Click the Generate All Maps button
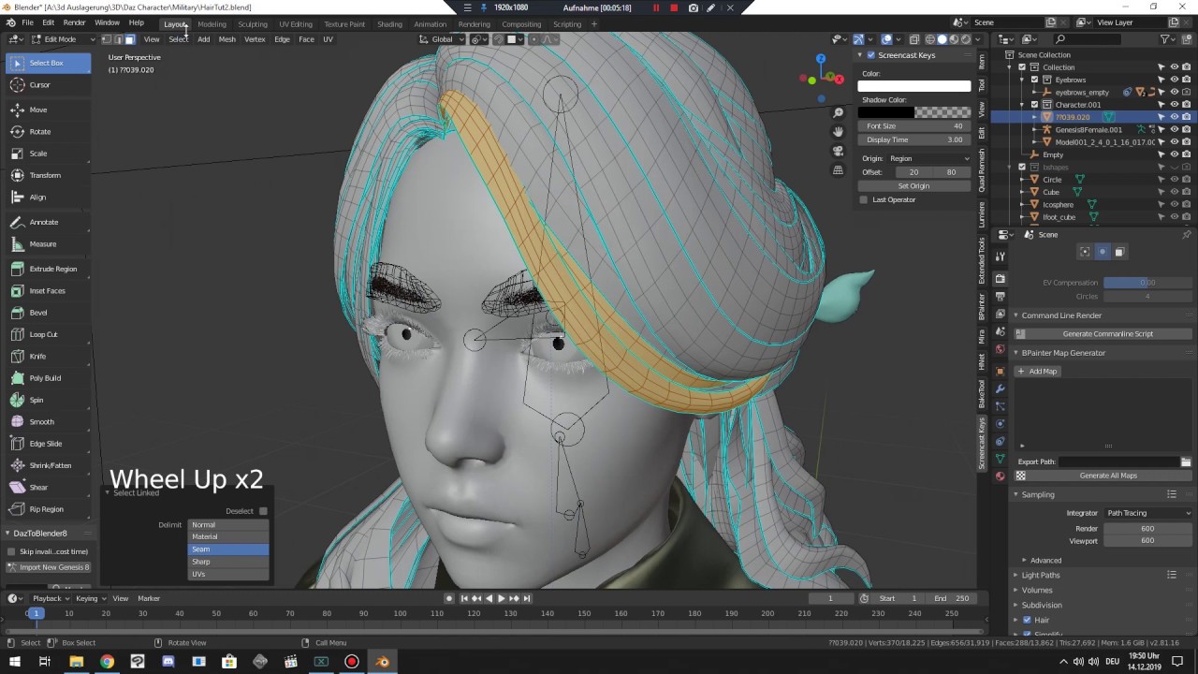 (x=1108, y=476)
